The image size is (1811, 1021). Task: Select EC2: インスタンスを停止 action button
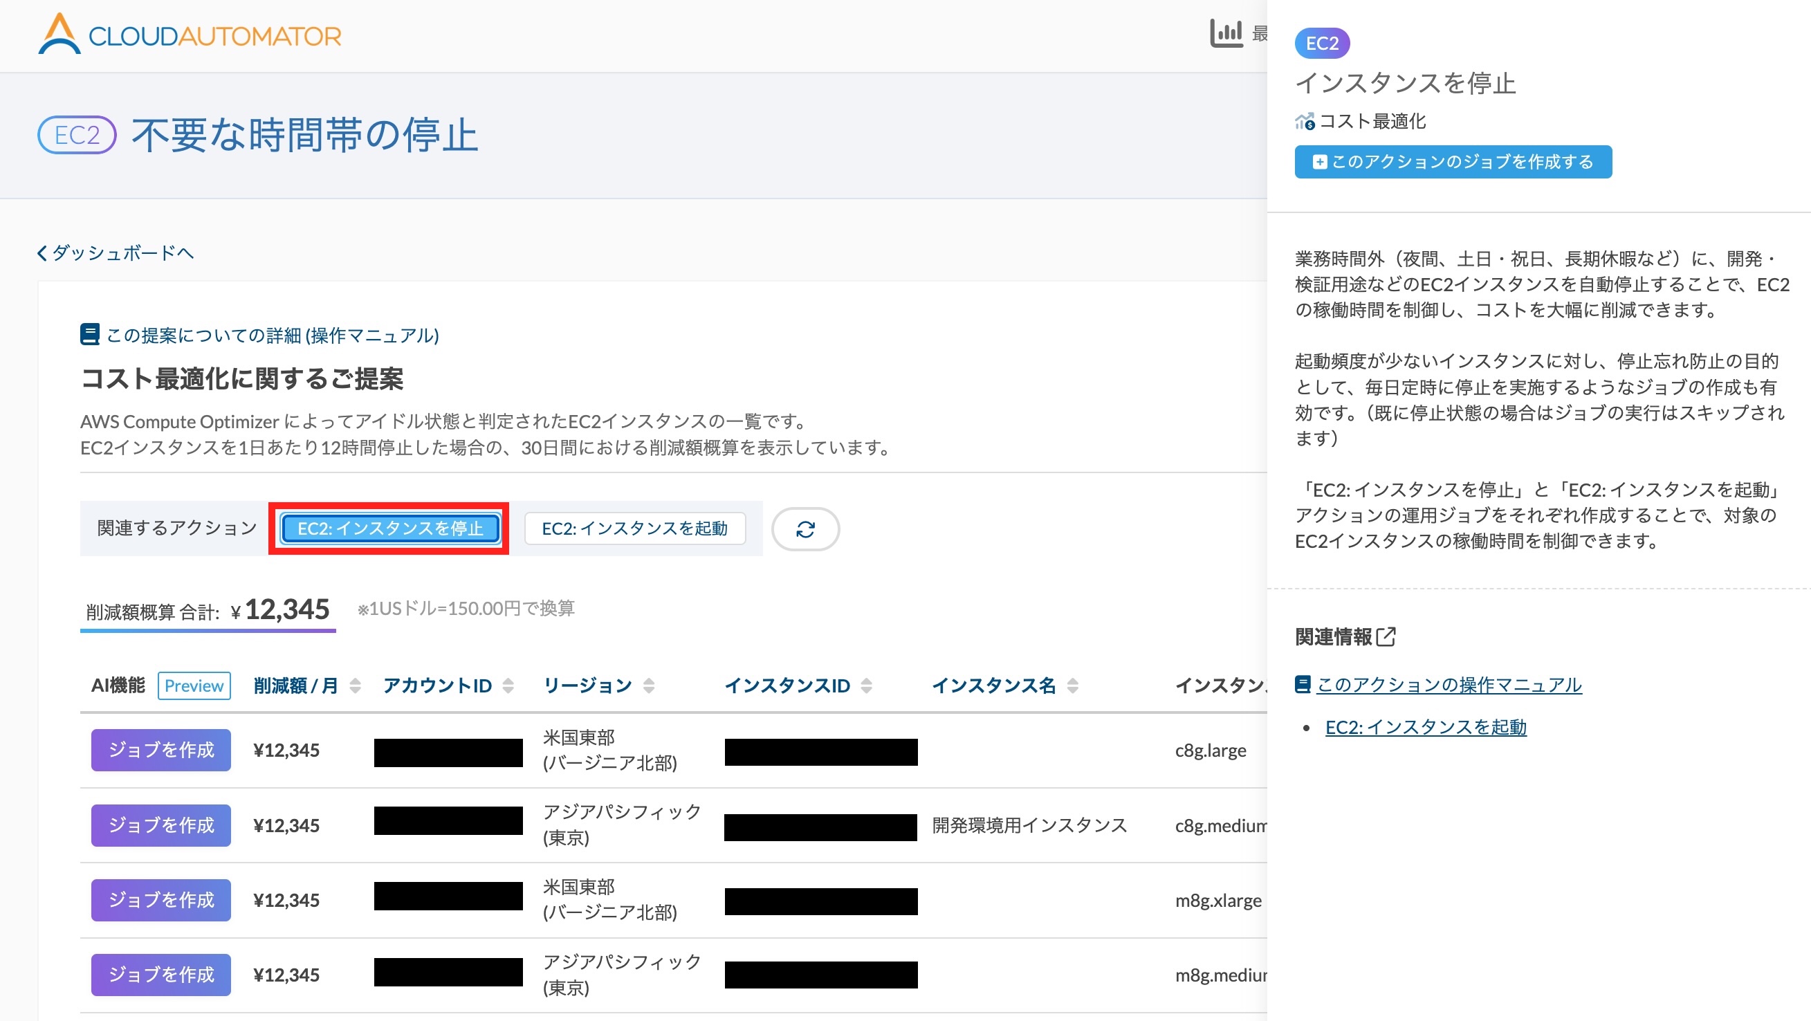[390, 528]
